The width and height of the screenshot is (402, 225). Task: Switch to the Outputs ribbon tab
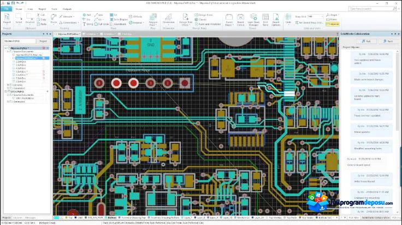67,9
